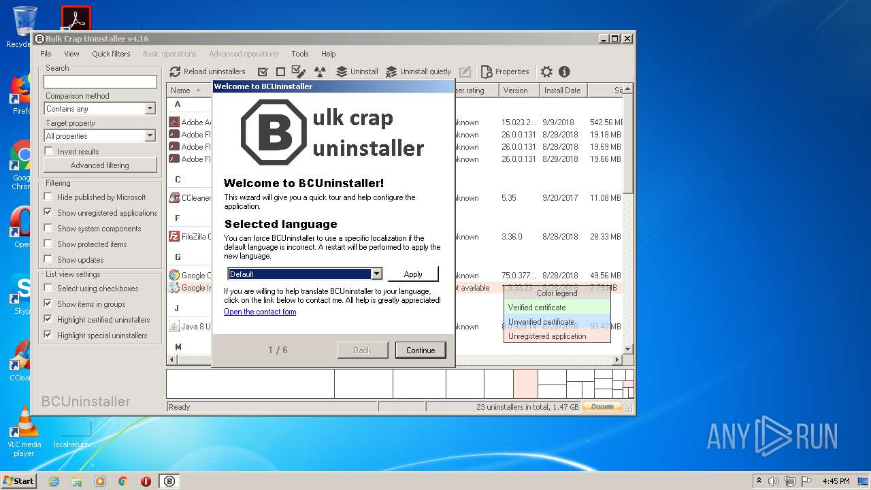Click the taskbar volume icon
Viewport: 871px width, 490px height.
pos(774,481)
